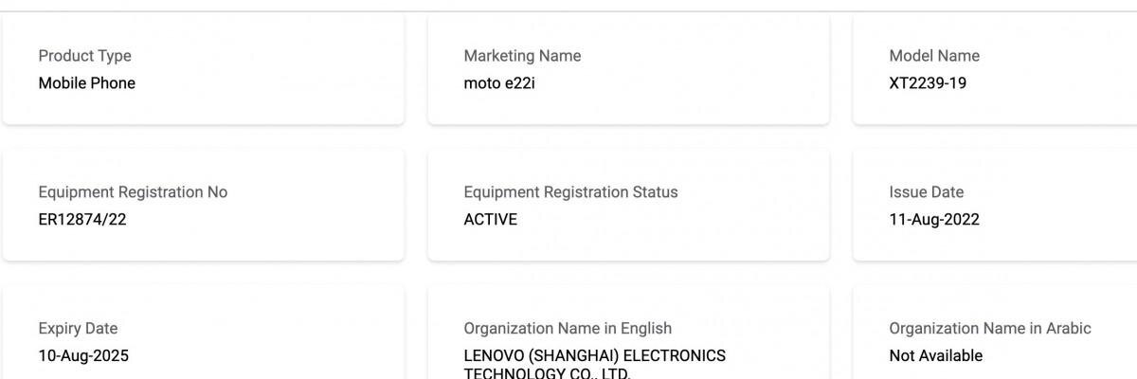Click the Expiry Date label
Image resolution: width=1137 pixels, height=379 pixels.
pyautogui.click(x=78, y=329)
